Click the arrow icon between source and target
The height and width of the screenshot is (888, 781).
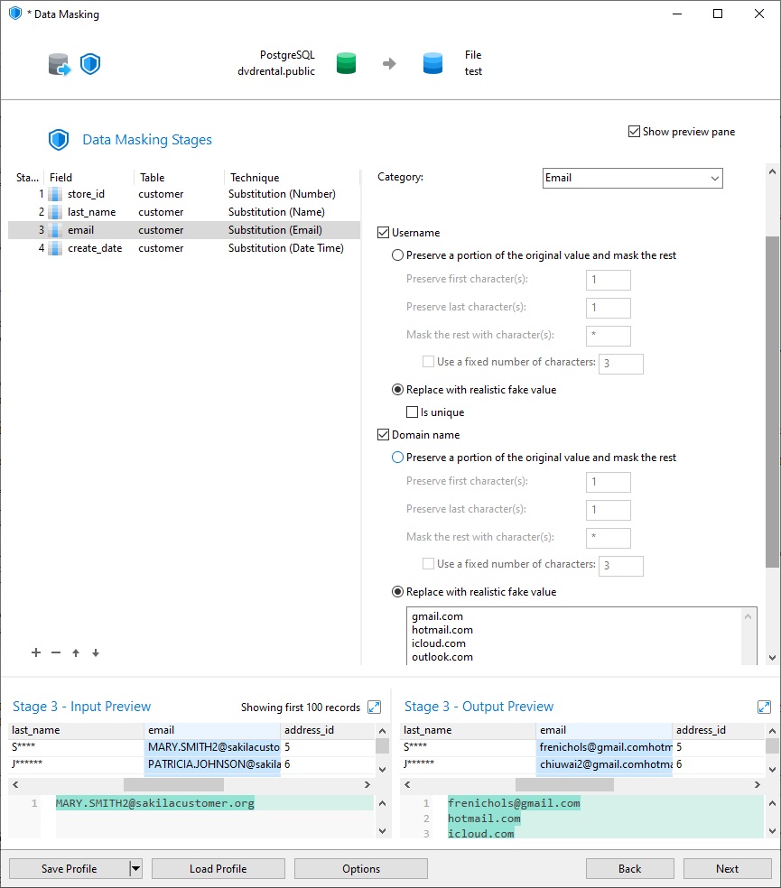pos(389,63)
